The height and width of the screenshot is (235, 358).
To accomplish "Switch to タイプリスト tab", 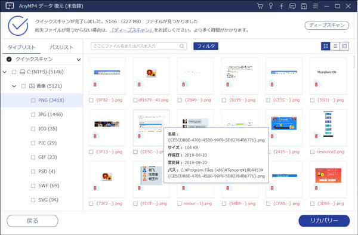I will (x=21, y=47).
